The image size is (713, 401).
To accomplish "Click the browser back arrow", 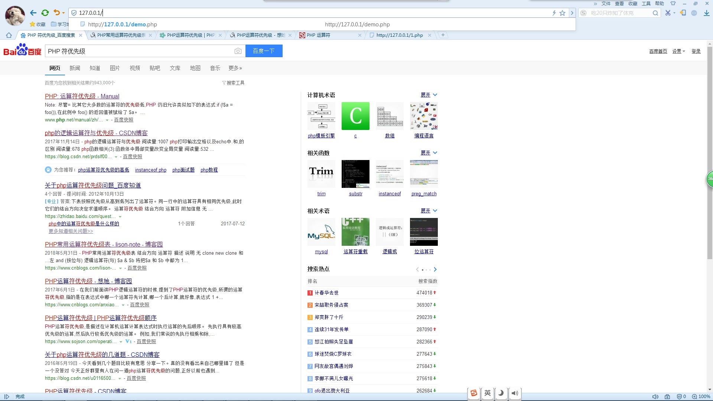I will tap(33, 13).
